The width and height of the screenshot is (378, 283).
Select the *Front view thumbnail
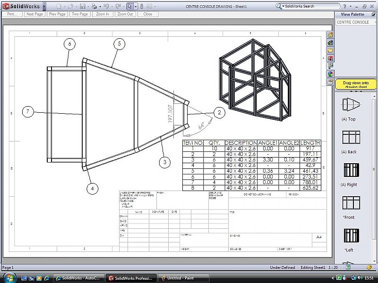(x=351, y=203)
